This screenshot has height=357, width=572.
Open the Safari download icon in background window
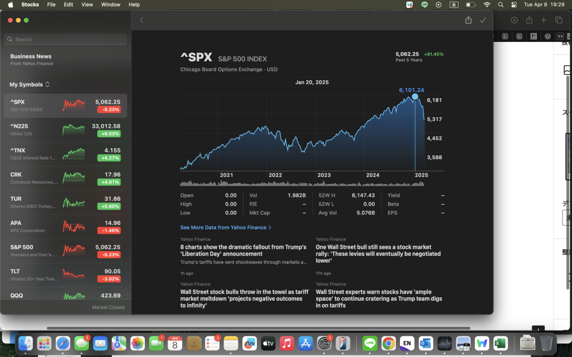tap(514, 20)
